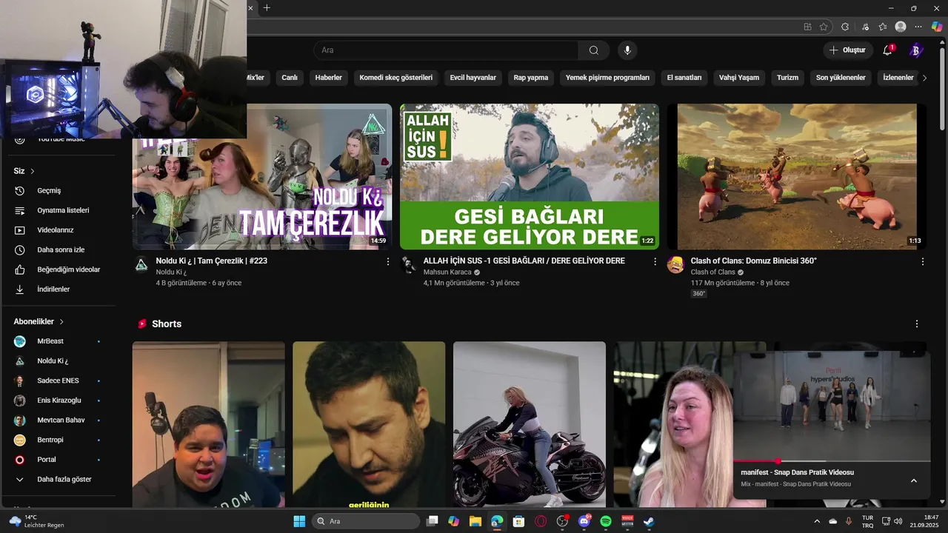Open YouTube notifications bell

(887, 50)
